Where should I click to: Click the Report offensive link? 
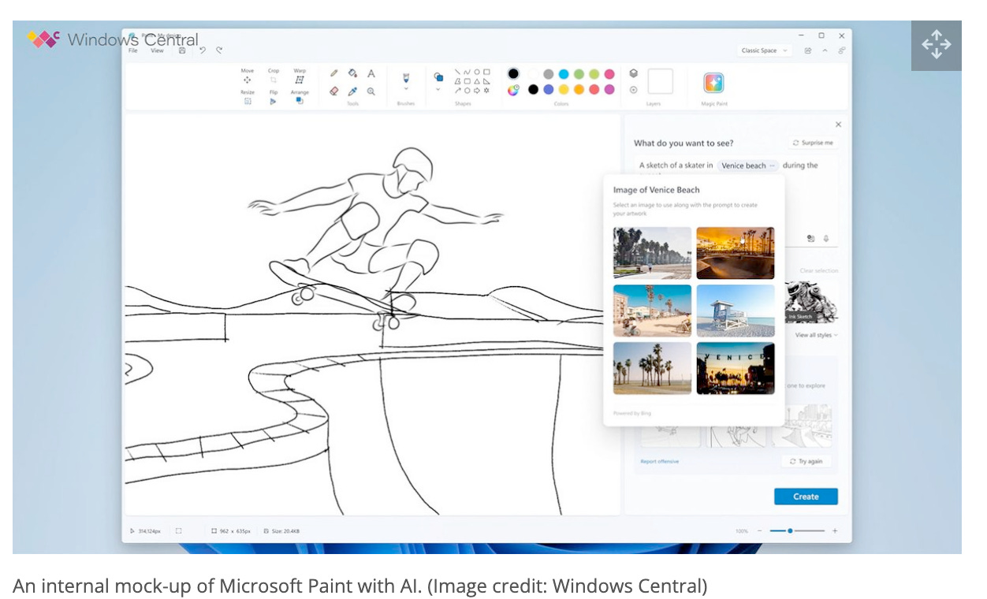pyautogui.click(x=659, y=462)
